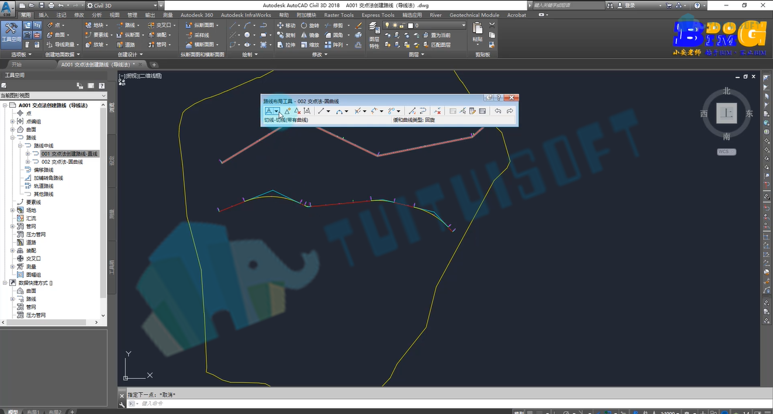Switch to the 开始 document tab
The width and height of the screenshot is (773, 414).
16,64
